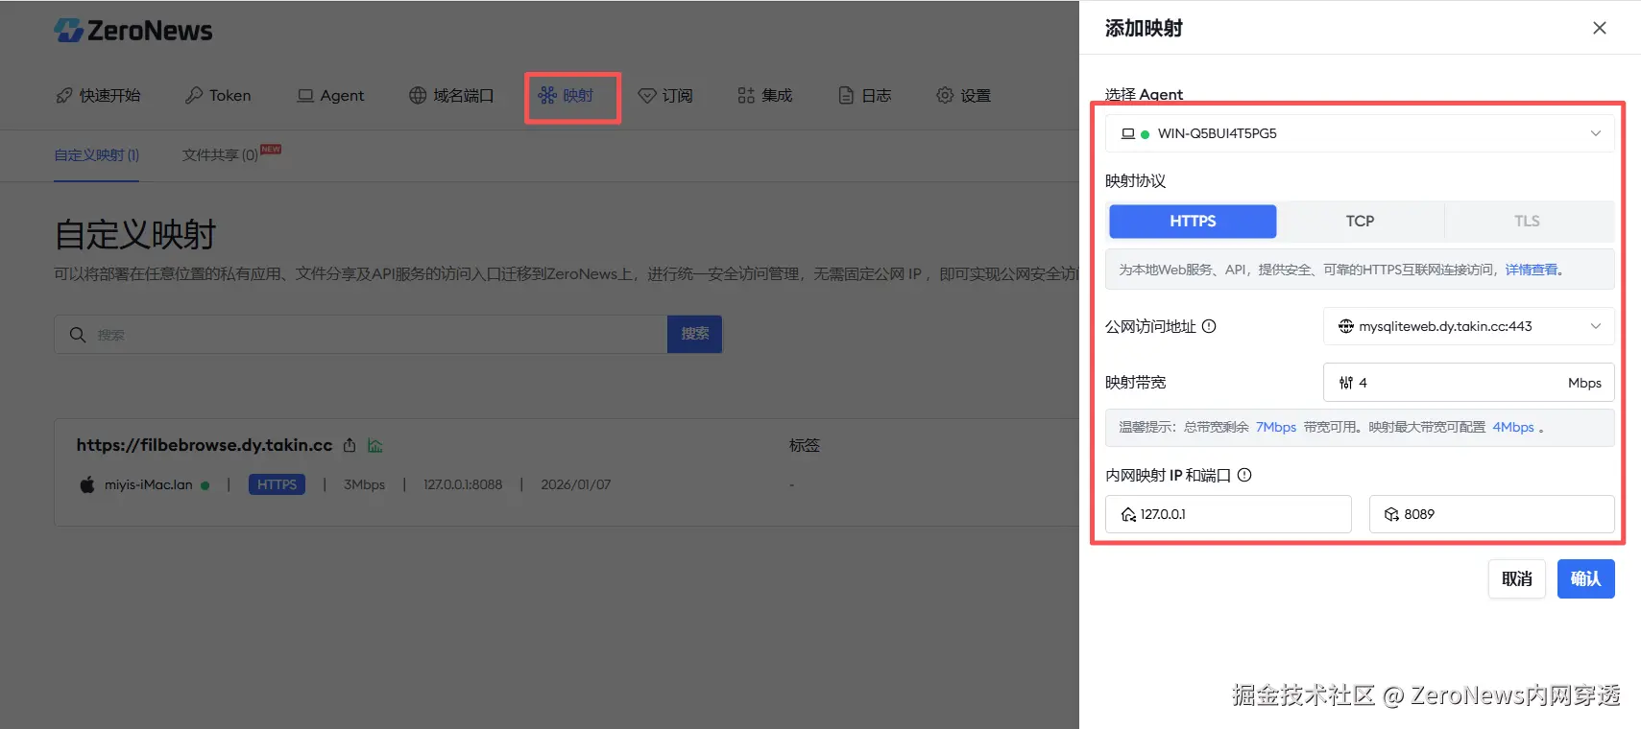Open the 域名端口 nav item
1641x729 pixels.
451,95
